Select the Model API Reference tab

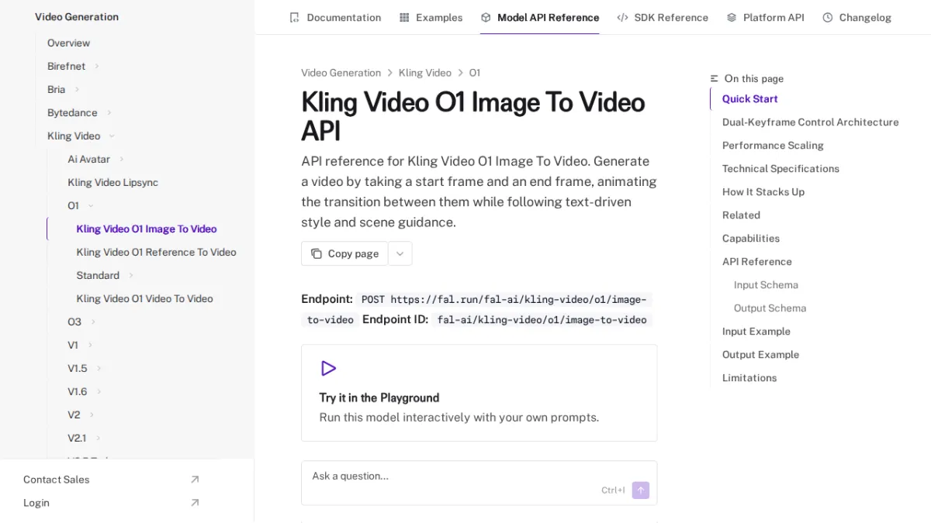(540, 17)
